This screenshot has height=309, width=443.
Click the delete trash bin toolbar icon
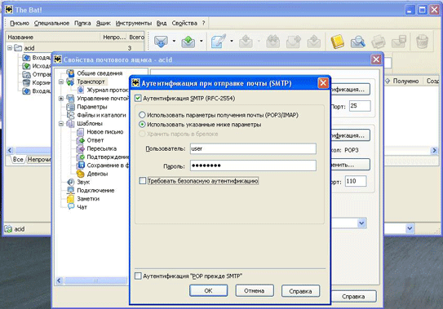coord(422,42)
